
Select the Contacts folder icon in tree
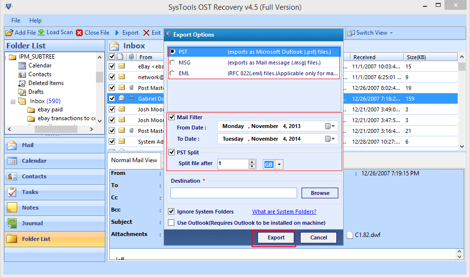click(x=22, y=75)
